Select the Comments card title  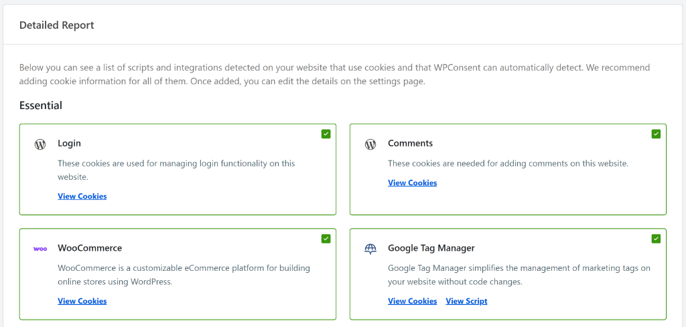tap(411, 143)
